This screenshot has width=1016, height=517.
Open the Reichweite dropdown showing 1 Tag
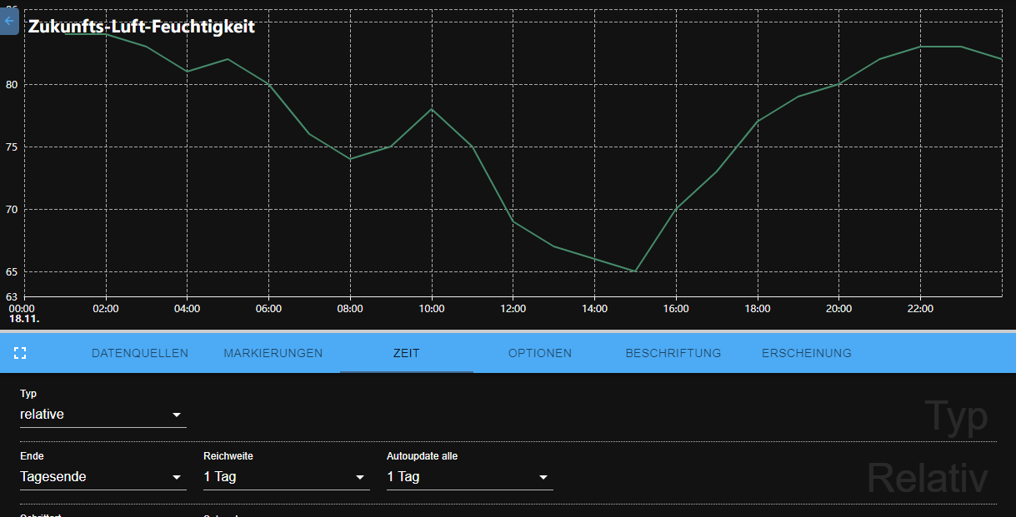click(x=287, y=477)
